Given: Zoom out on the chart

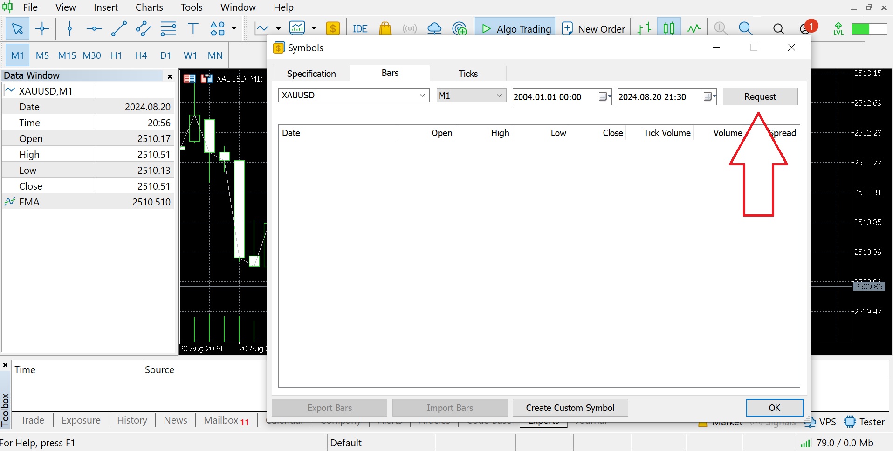Looking at the screenshot, I should pos(746,28).
